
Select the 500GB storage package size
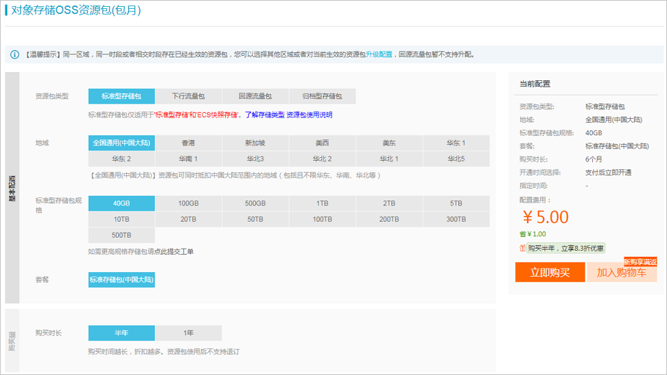pos(255,203)
